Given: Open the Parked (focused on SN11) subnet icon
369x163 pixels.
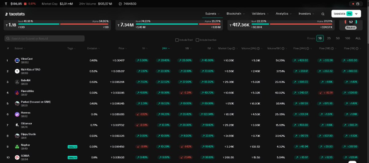Looking at the screenshot, I should pos(17,103).
